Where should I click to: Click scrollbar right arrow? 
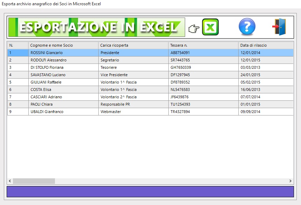290,181
